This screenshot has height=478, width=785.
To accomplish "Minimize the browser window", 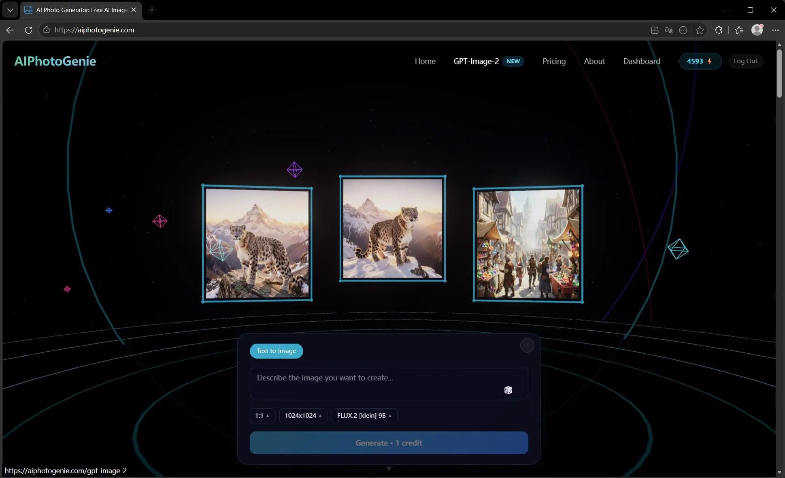I will [x=727, y=10].
